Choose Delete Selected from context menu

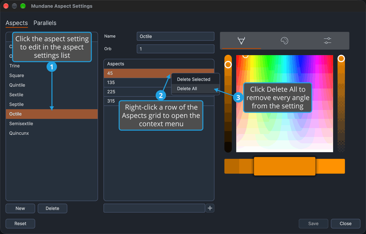(196, 79)
